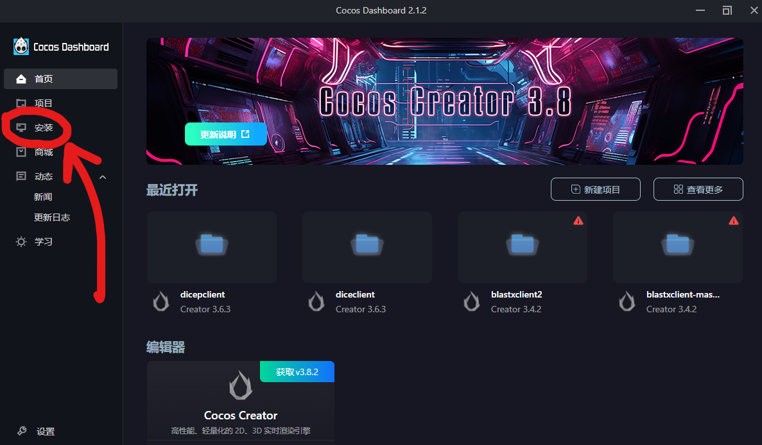
Task: Select the 新闻 item under 动态
Action: [43, 196]
